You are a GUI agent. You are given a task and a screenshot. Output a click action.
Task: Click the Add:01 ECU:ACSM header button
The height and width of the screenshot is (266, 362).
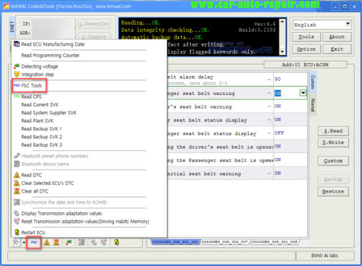tap(305, 65)
